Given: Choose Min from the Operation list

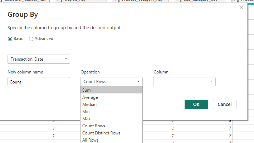Looking at the screenshot, I should click(112, 112).
